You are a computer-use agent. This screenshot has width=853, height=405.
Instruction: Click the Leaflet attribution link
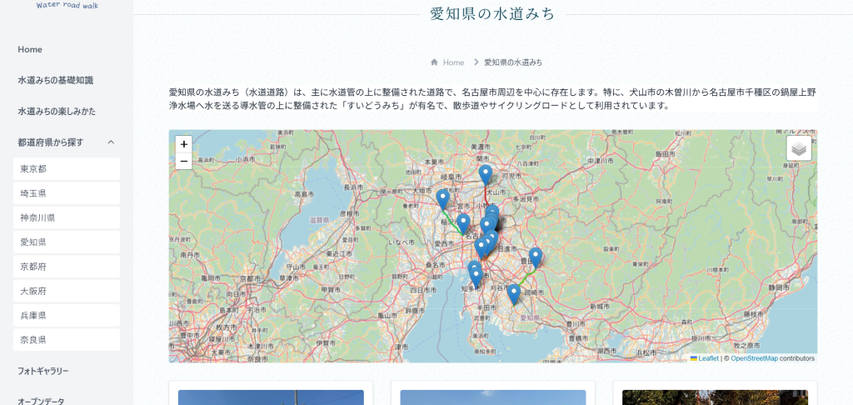point(708,358)
